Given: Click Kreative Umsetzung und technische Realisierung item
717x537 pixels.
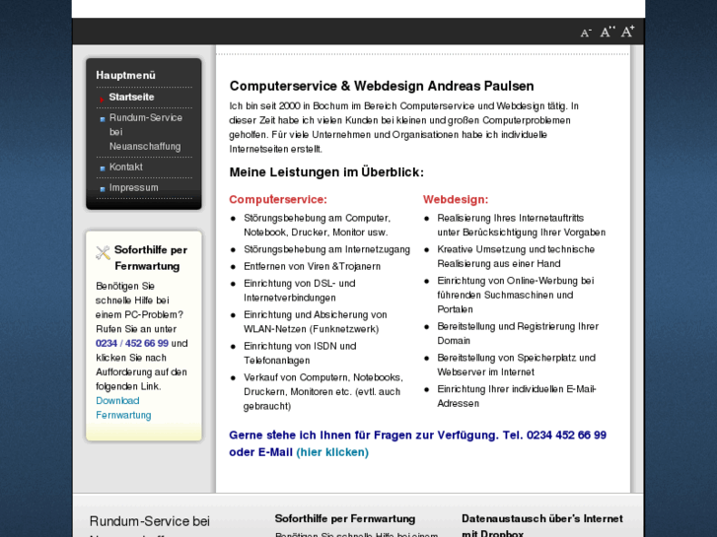Looking at the screenshot, I should (516, 256).
